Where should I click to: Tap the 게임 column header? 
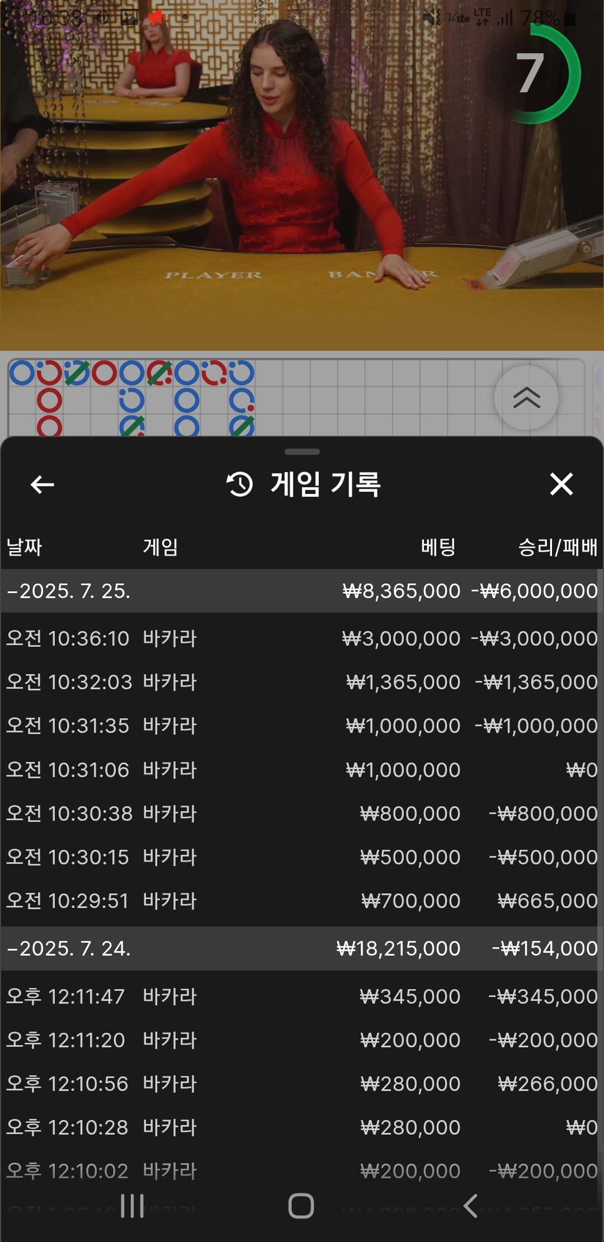(161, 547)
